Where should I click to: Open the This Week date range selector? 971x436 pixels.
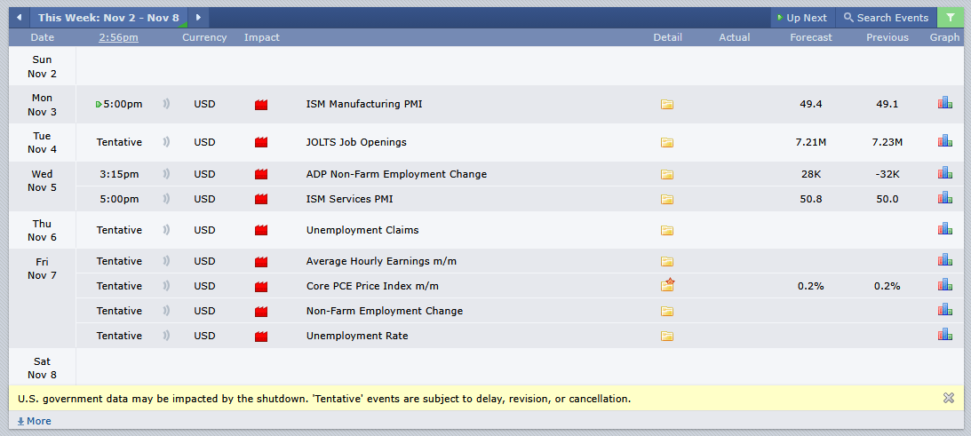108,18
